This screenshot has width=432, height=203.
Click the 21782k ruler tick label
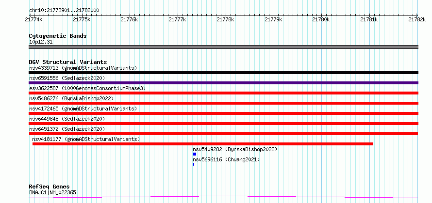tap(417, 19)
